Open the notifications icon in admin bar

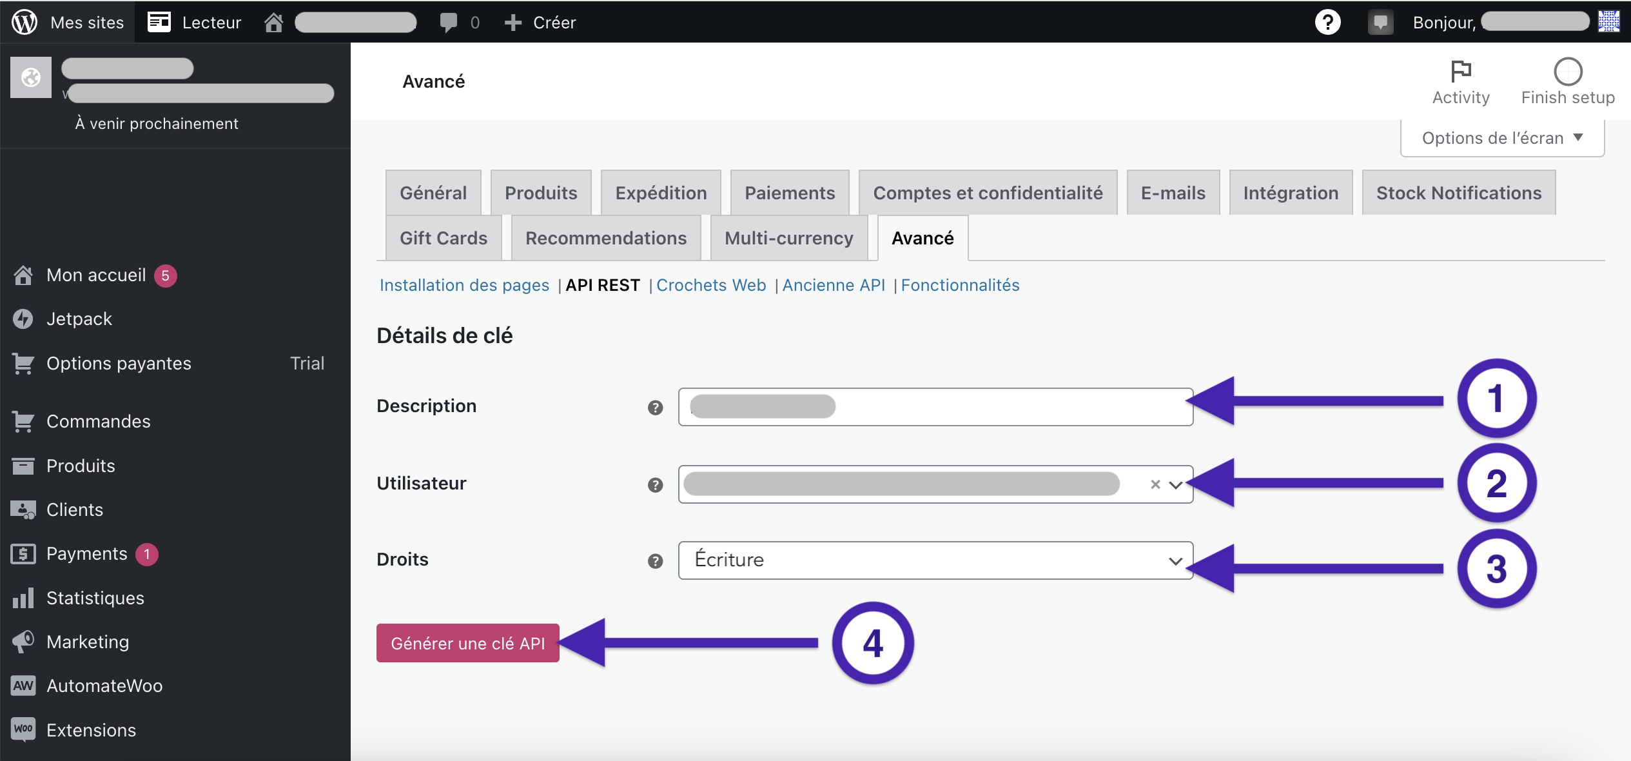[1380, 23]
